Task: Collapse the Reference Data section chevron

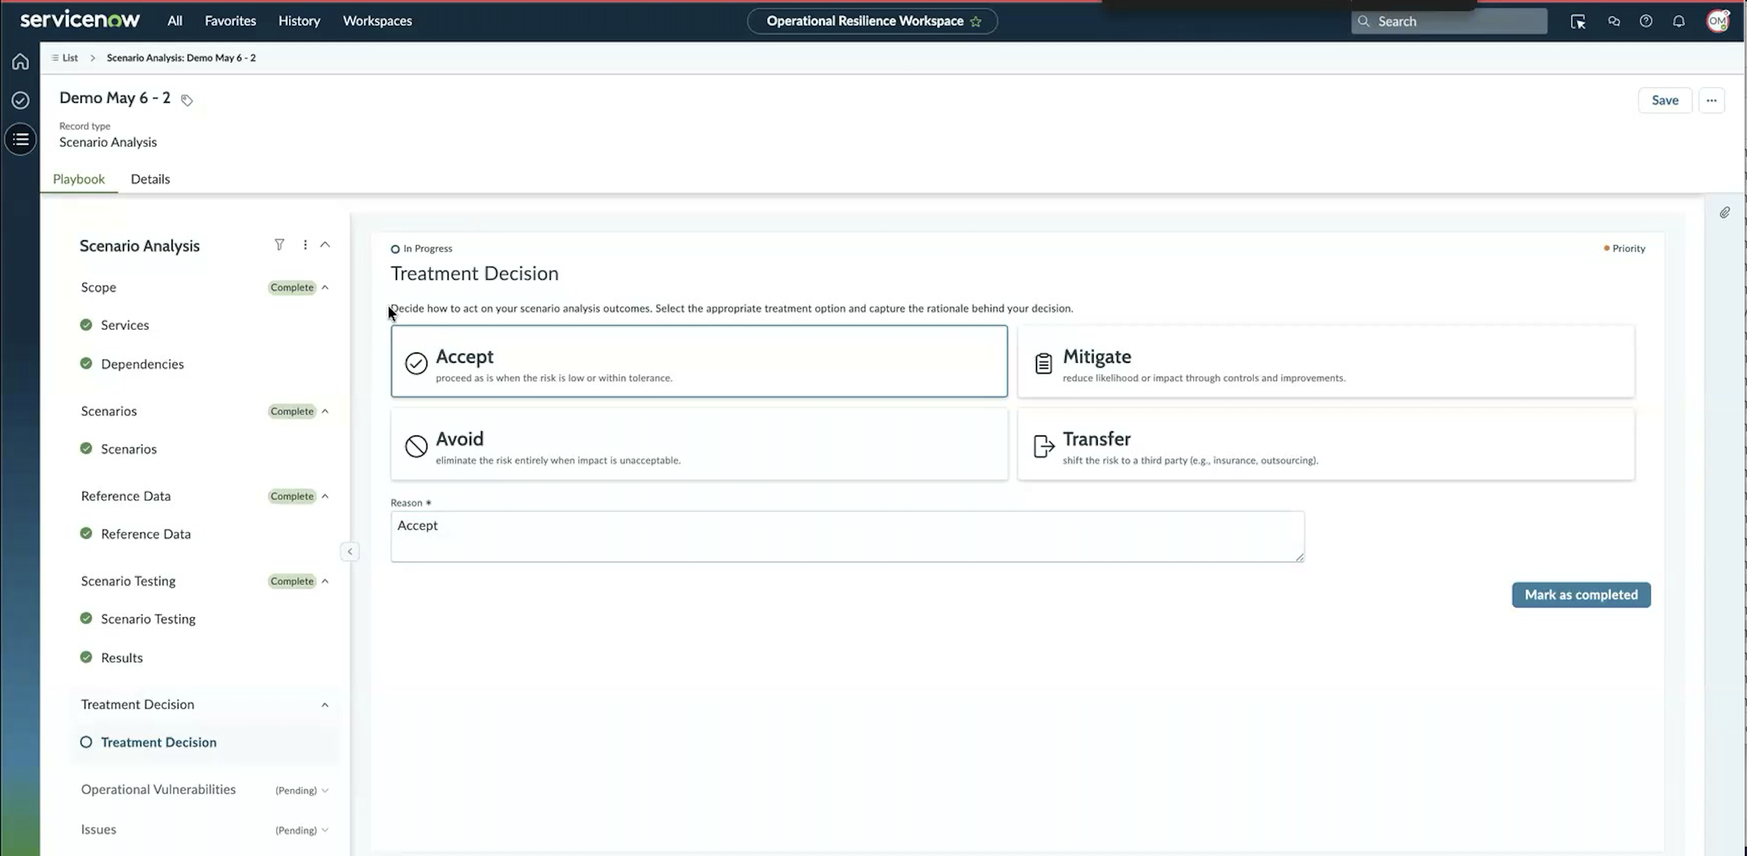Action: click(325, 496)
